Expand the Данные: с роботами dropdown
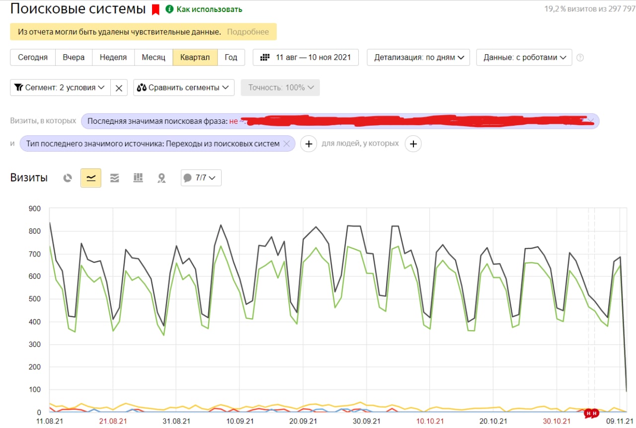The image size is (636, 428). [x=524, y=57]
